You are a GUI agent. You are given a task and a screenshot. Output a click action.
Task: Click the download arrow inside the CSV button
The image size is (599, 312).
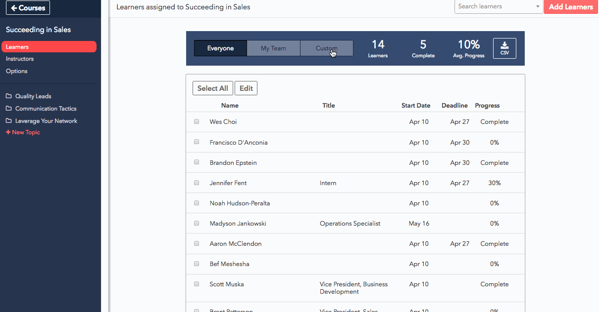[504, 45]
